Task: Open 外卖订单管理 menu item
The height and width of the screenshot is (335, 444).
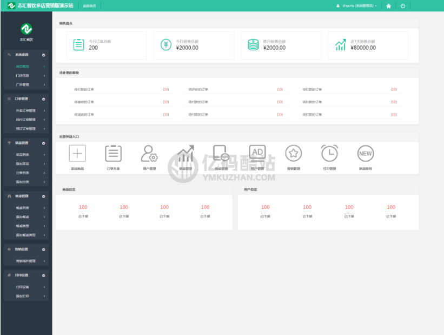Action: (26, 110)
